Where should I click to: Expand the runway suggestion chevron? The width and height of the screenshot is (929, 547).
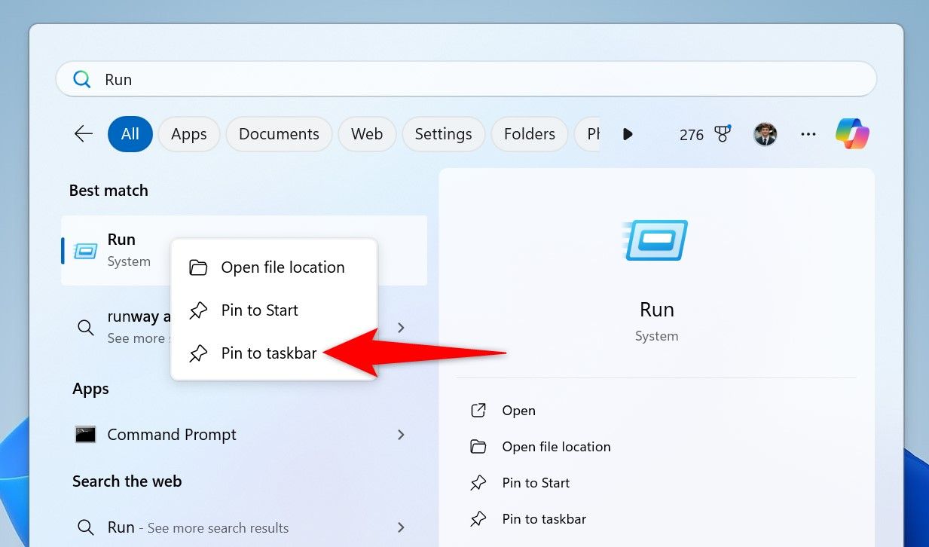coord(401,328)
